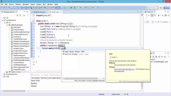Collapse the JavaAdvanced project
The height and width of the screenshot is (96, 171).
(x=2, y=20)
